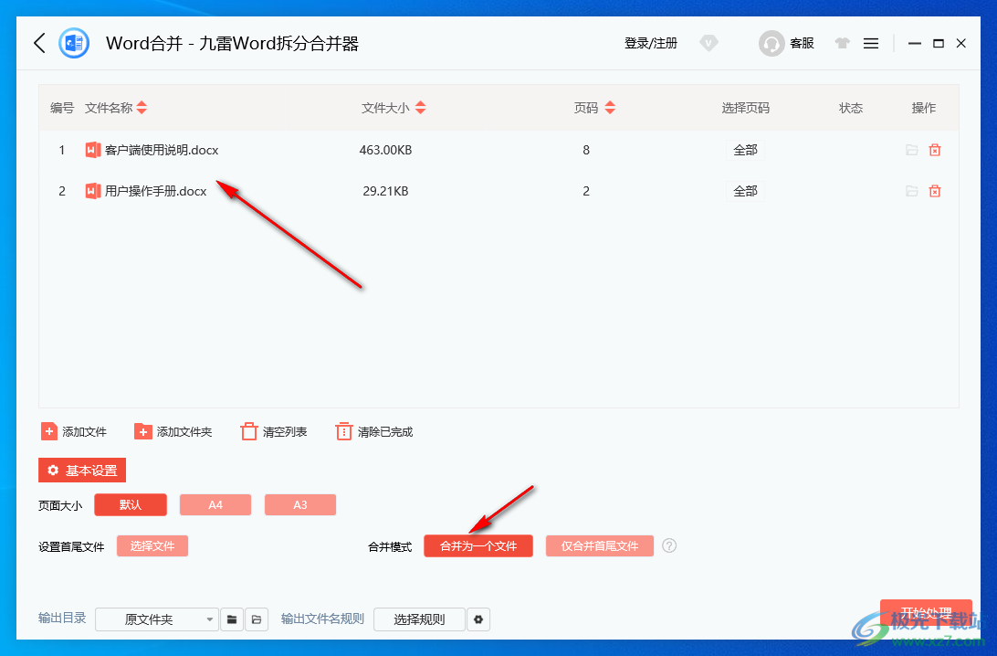Start processing with the 开始处理 button
The height and width of the screenshot is (656, 997).
[x=926, y=613]
